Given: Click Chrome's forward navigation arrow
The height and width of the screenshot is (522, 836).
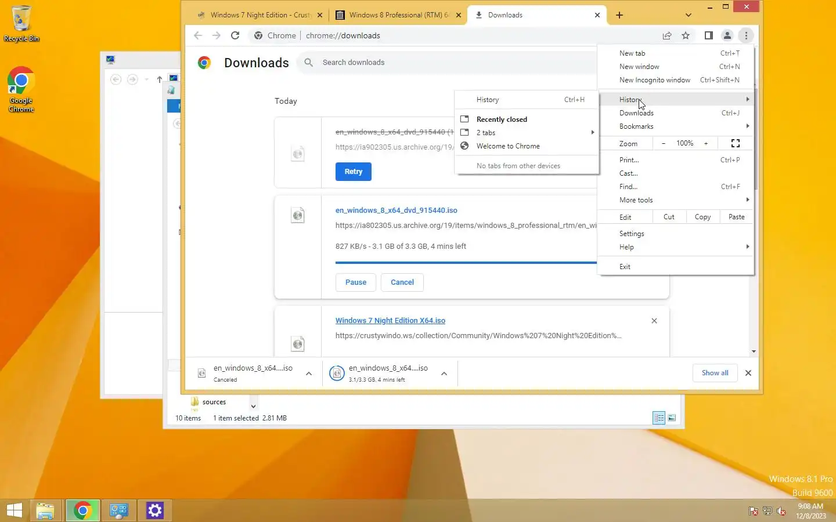Looking at the screenshot, I should (x=217, y=35).
